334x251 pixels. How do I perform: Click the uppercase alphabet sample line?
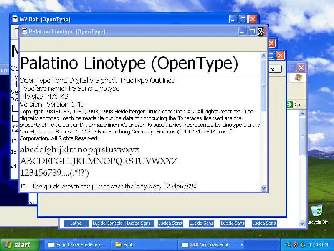99,161
